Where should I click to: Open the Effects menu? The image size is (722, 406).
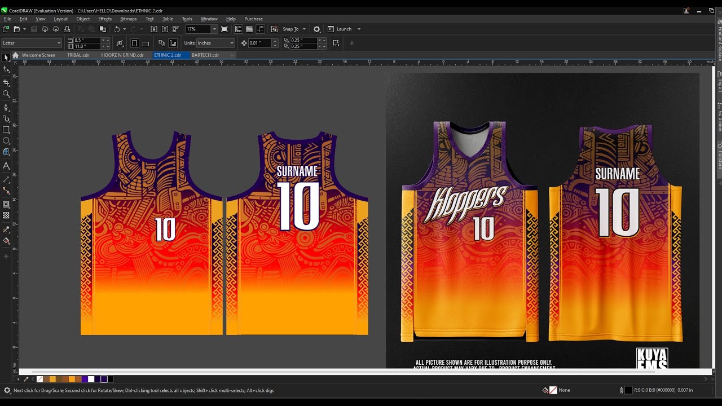point(105,19)
